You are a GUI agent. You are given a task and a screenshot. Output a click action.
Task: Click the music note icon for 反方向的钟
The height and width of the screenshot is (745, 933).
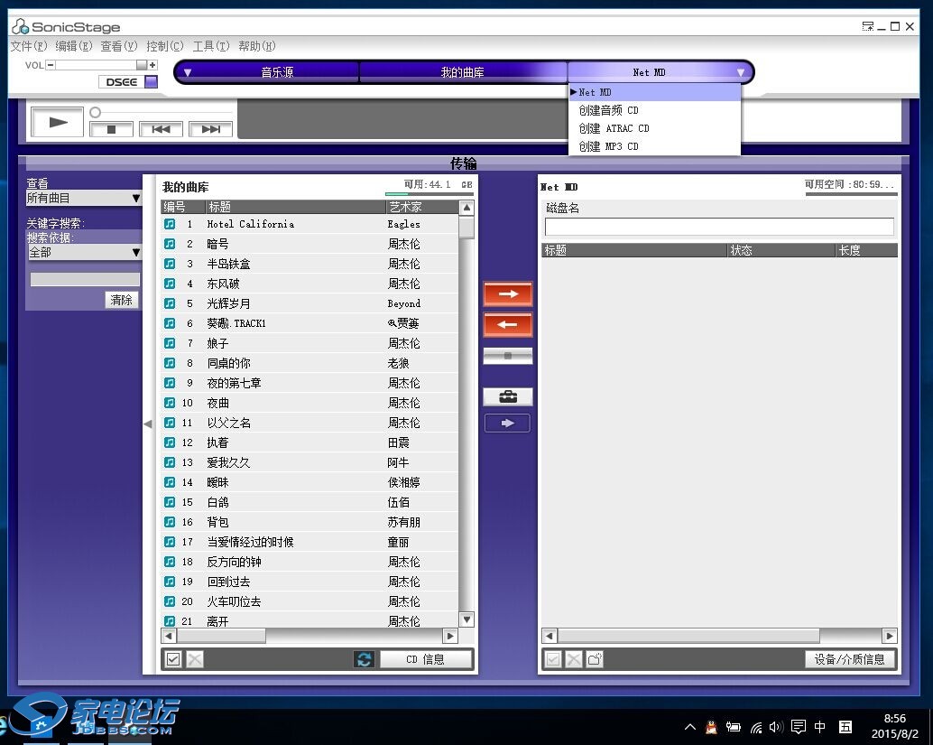click(170, 562)
